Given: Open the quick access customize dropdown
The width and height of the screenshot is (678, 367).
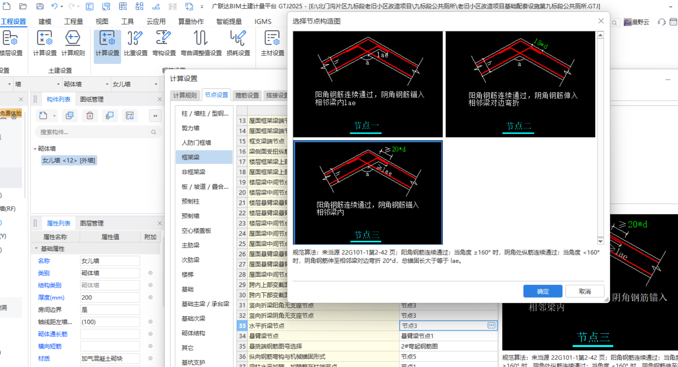Looking at the screenshot, I should coord(202,7).
